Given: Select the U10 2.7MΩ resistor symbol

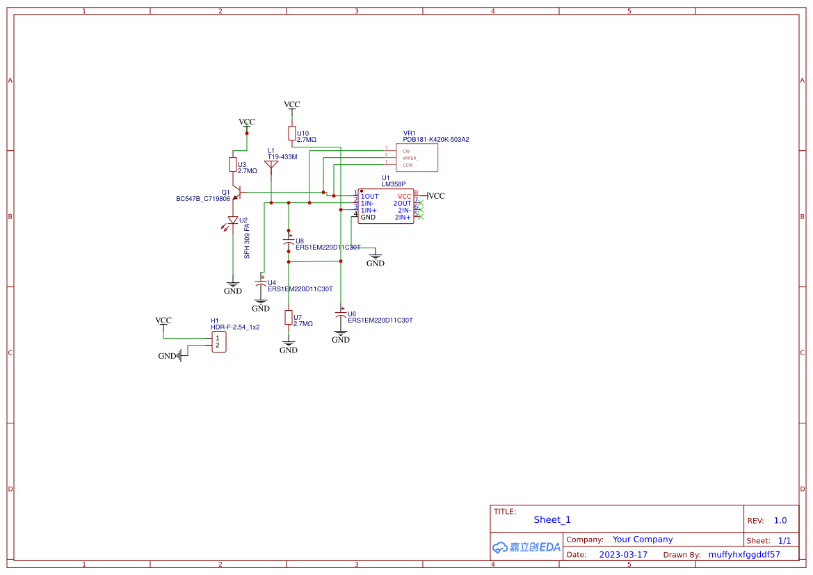Looking at the screenshot, I should pos(291,132).
